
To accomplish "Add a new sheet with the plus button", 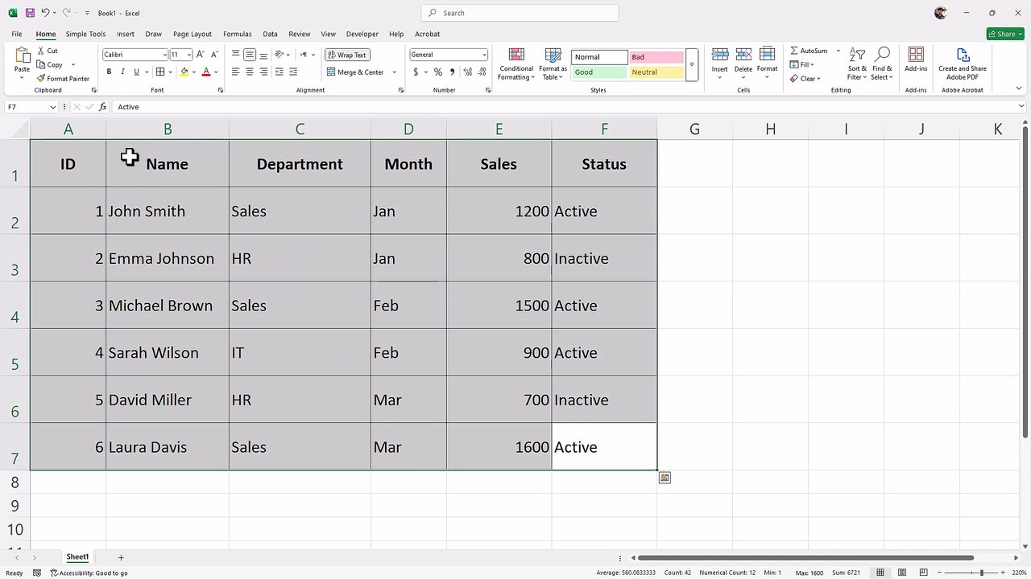I will pyautogui.click(x=121, y=557).
